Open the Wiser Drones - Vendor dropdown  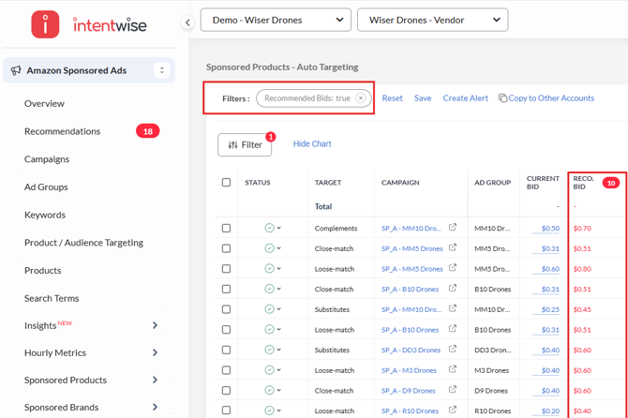click(x=432, y=20)
